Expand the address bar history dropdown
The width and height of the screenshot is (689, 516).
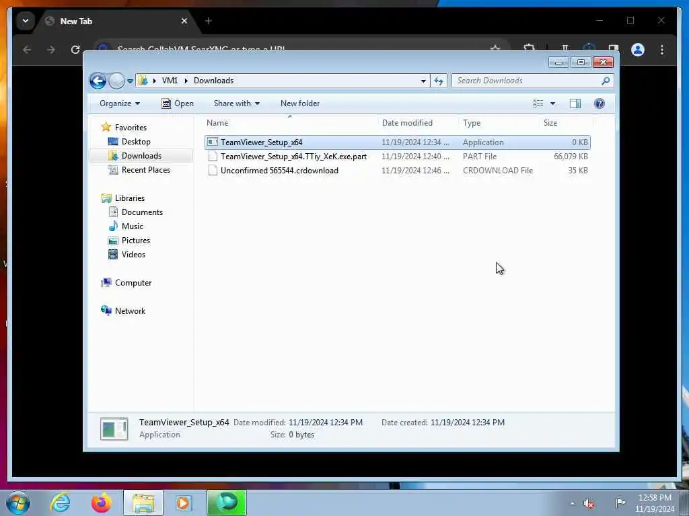pos(423,81)
